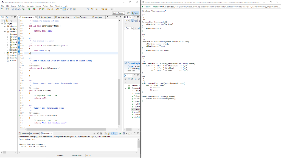Screen dimensions: 281x158
Task: Collapse the Project node in Package Explorer
Action: pos(2,24)
